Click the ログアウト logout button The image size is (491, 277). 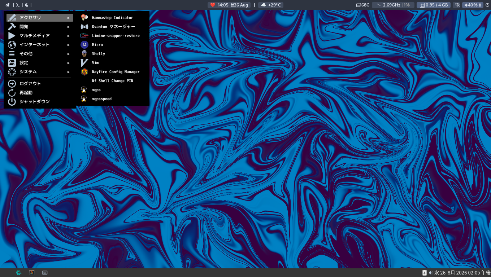(40, 84)
